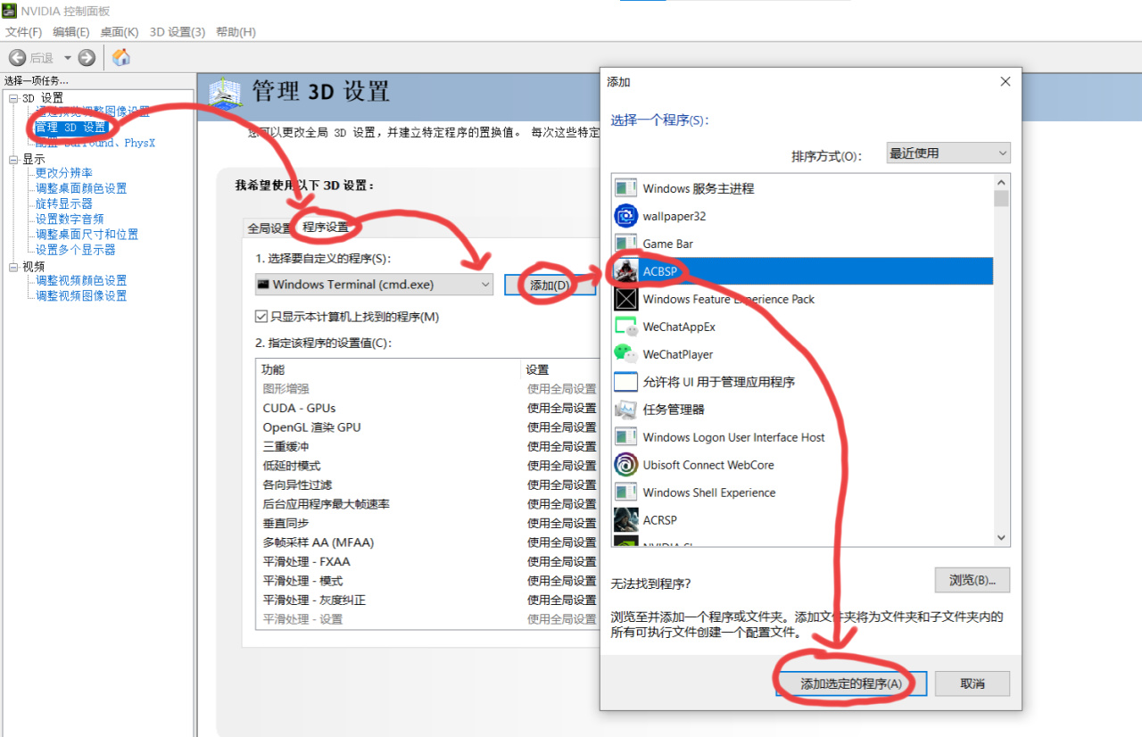1142x737 pixels.
Task: Collapse the 显示 tree node
Action: (x=13, y=159)
